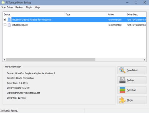The image size is (149, 113).
Task: Click the scroll left arrow of the list
Action: click(x=5, y=60)
